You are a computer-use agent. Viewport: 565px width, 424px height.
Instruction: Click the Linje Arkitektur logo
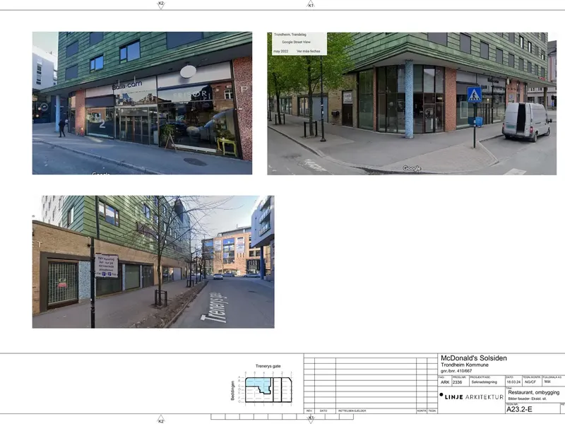tap(471, 396)
